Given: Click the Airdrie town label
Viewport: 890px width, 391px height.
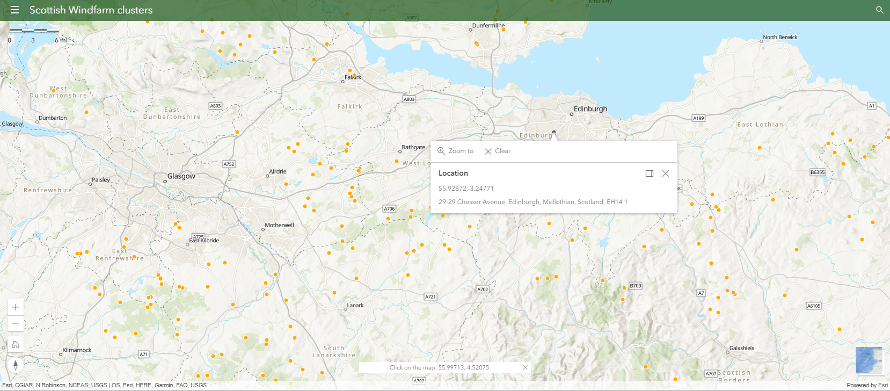Looking at the screenshot, I should click(x=278, y=171).
